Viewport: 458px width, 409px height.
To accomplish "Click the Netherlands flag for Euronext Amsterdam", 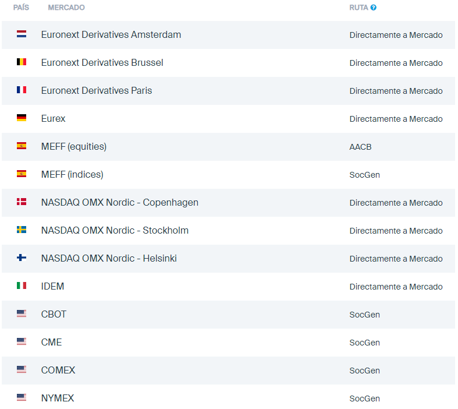I will (x=22, y=34).
